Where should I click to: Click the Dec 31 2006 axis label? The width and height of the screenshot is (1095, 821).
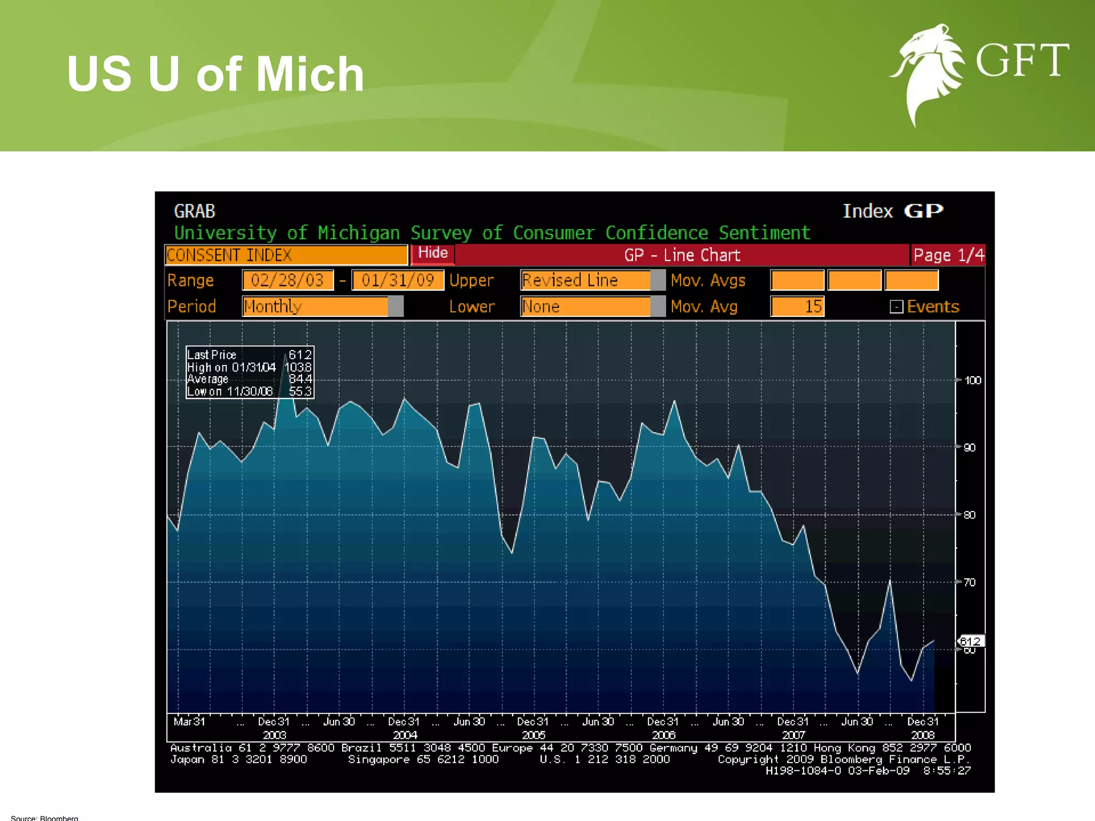point(663,728)
